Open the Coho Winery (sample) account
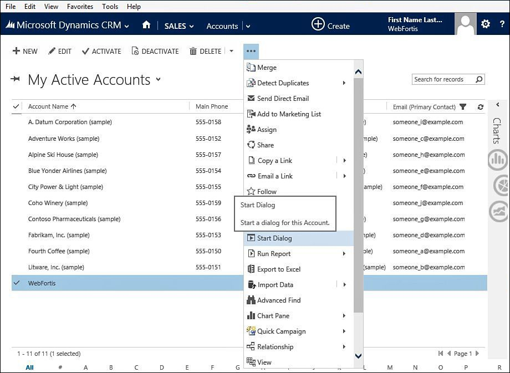 [58, 203]
